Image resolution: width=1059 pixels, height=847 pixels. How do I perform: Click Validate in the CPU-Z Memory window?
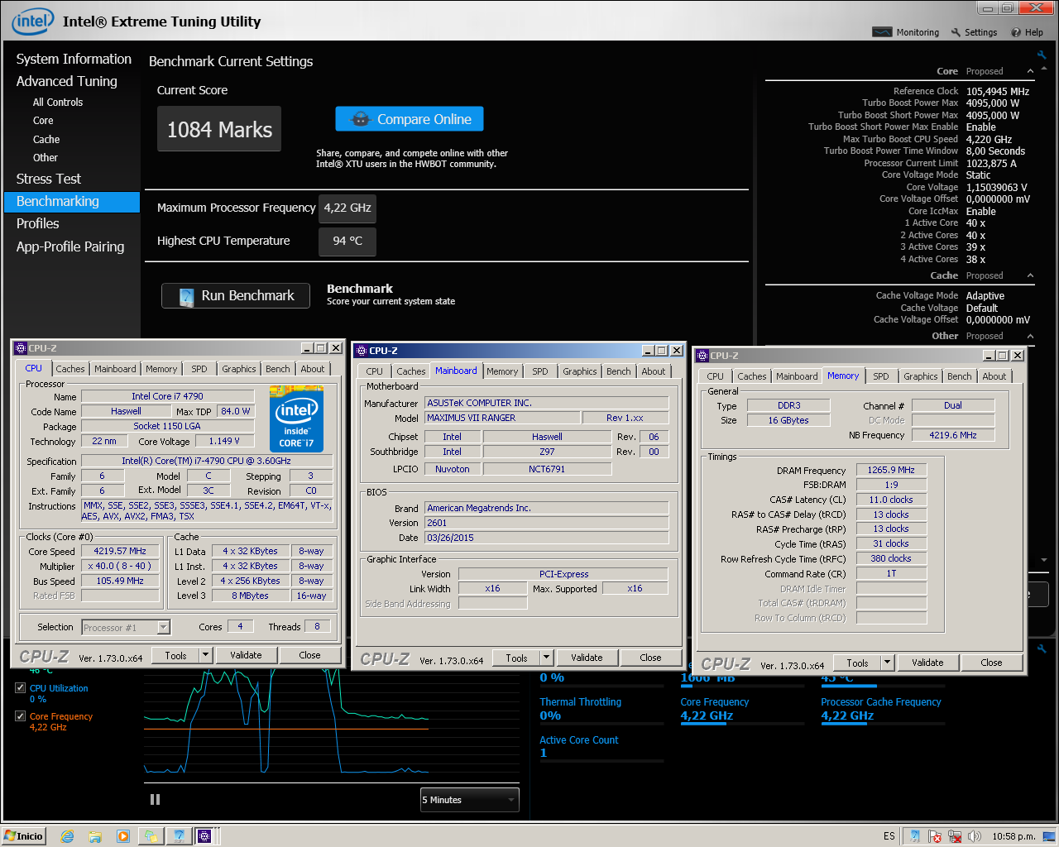[x=927, y=663]
